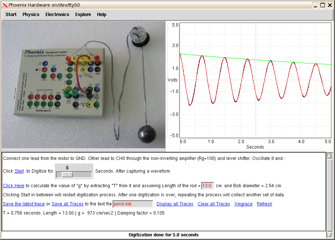Click Save all Traces link

click(x=68, y=204)
